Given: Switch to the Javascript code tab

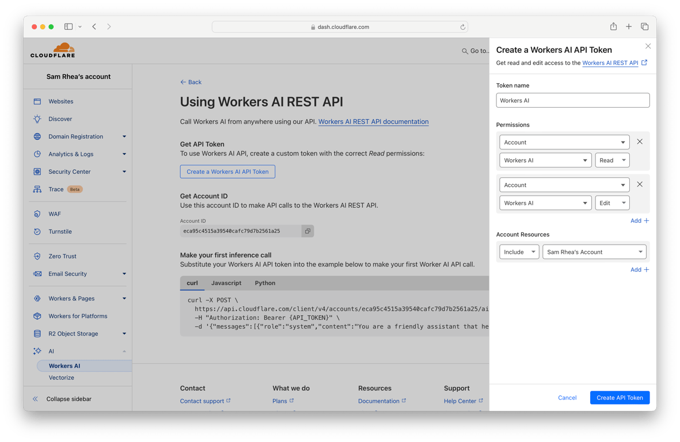Looking at the screenshot, I should click(x=226, y=283).
